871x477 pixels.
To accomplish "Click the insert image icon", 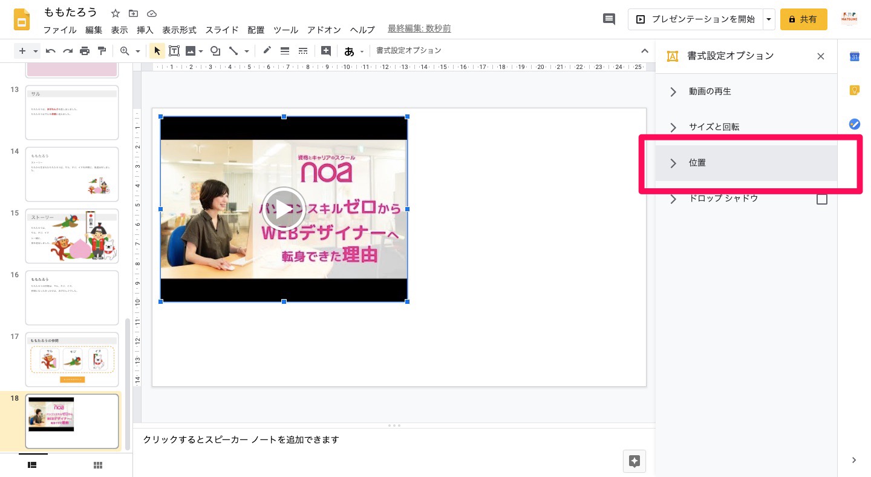I will [191, 51].
